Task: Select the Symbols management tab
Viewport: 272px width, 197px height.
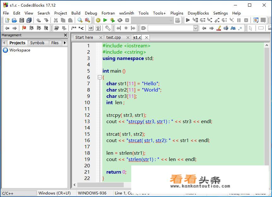Action: 37,43
